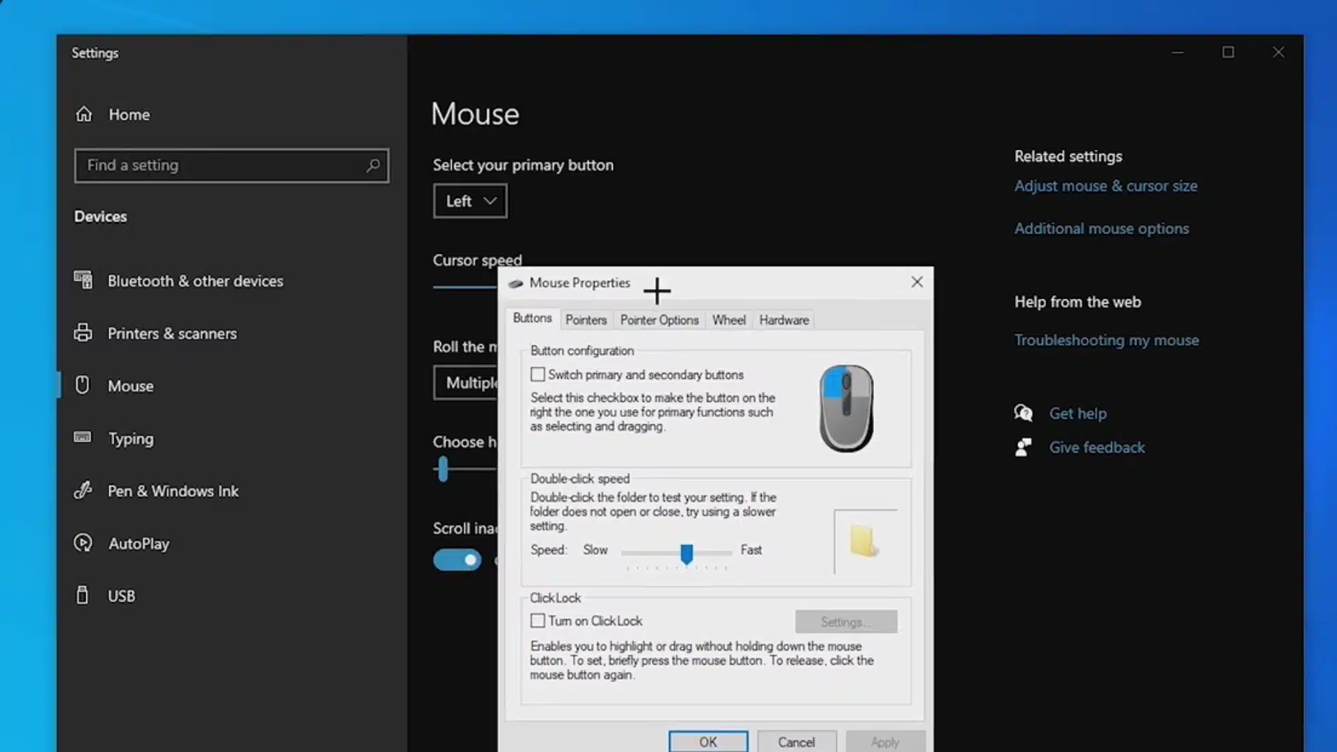Click the Get help link
Screen dimensions: 1337x752
tap(1078, 414)
